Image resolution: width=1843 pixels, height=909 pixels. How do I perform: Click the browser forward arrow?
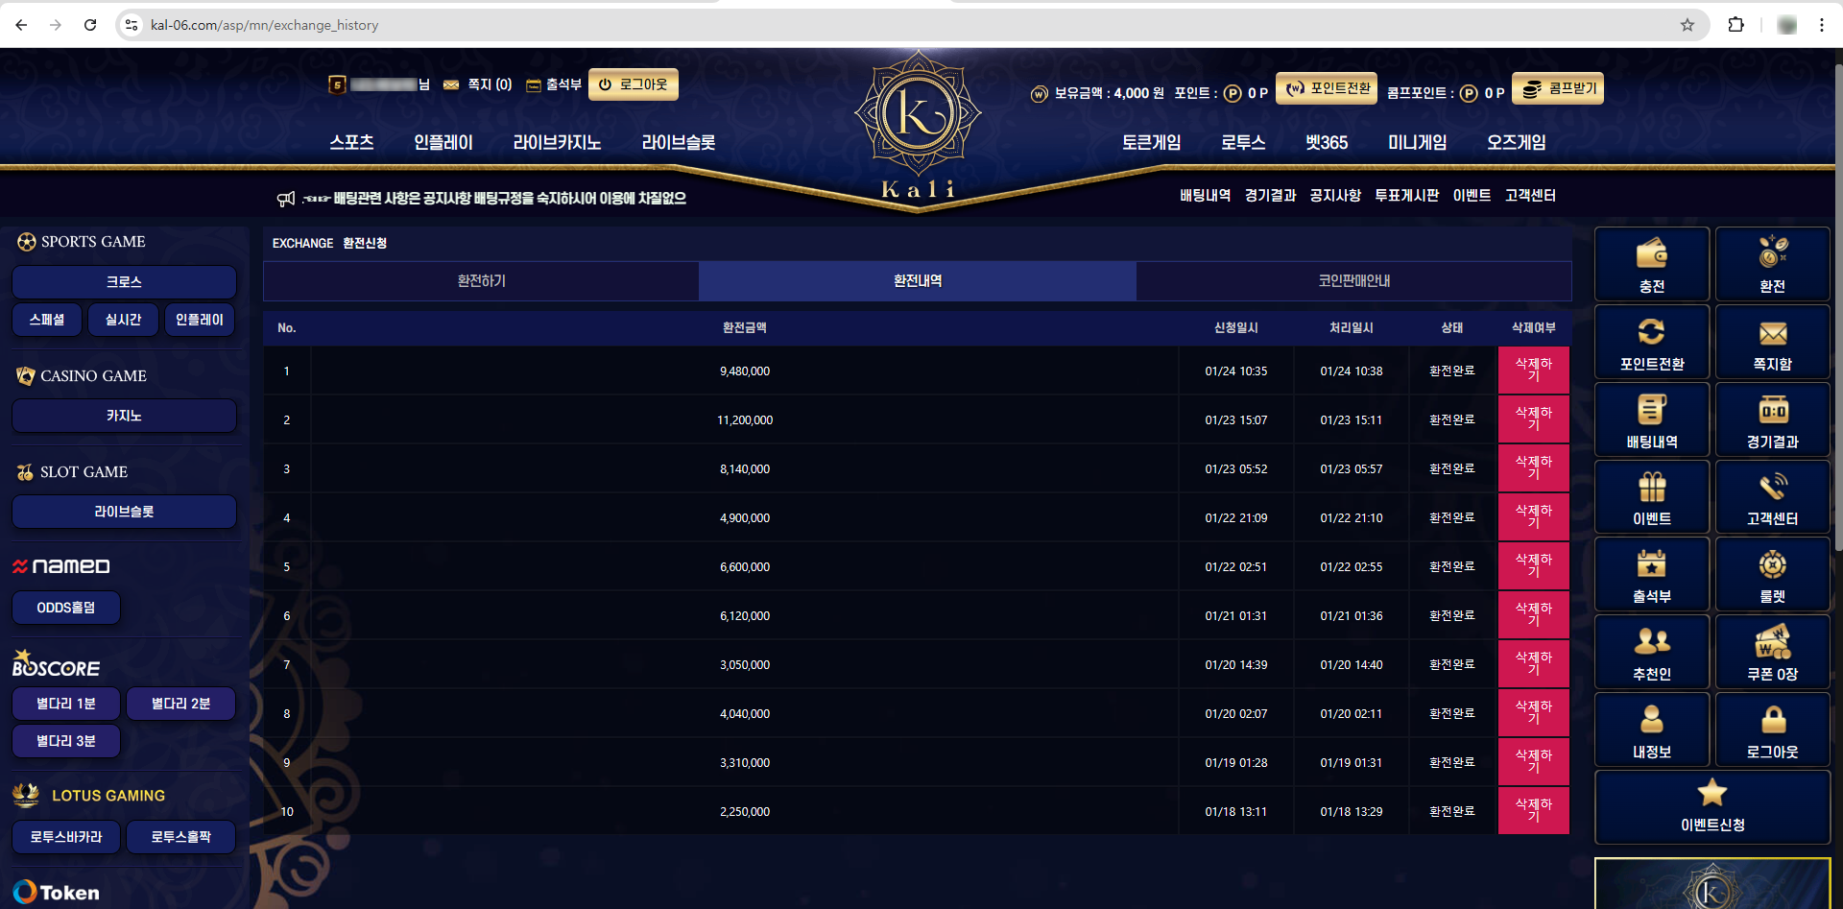[56, 25]
